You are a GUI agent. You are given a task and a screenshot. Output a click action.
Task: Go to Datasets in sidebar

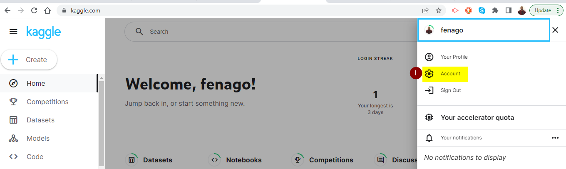pos(40,120)
